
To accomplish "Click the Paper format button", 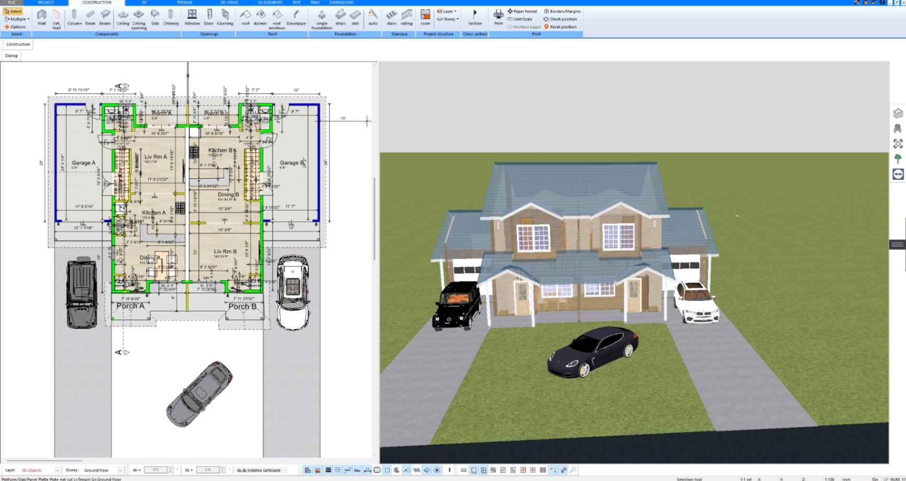I will 522,11.
